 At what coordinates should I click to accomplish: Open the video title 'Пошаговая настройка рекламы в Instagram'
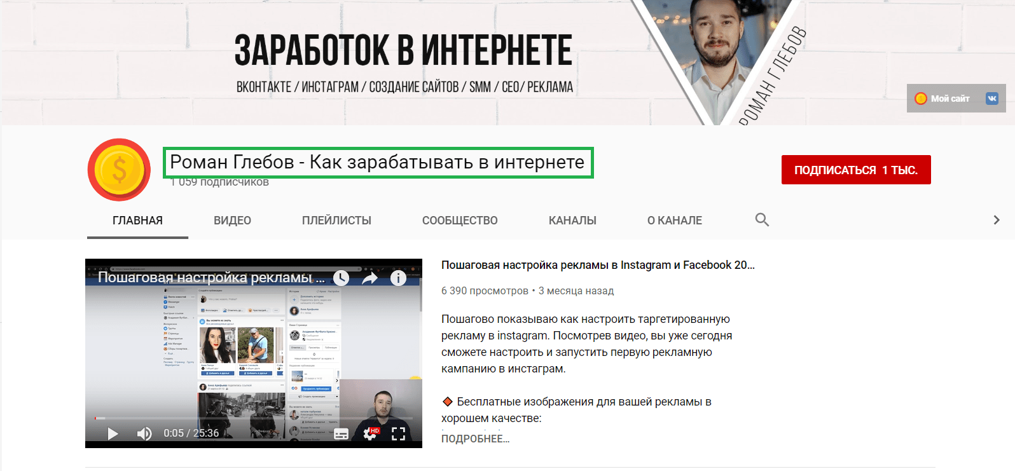coord(598,265)
